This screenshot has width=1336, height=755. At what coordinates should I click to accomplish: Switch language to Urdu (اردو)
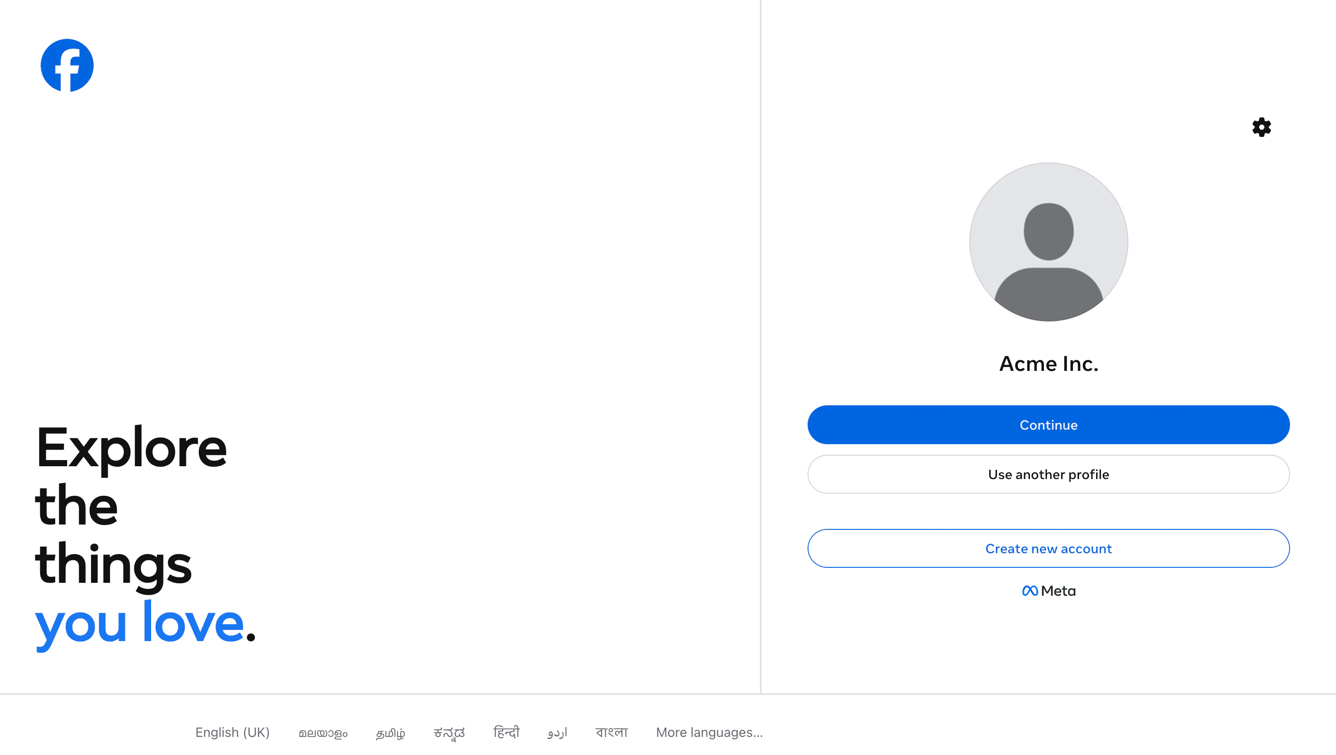click(557, 732)
